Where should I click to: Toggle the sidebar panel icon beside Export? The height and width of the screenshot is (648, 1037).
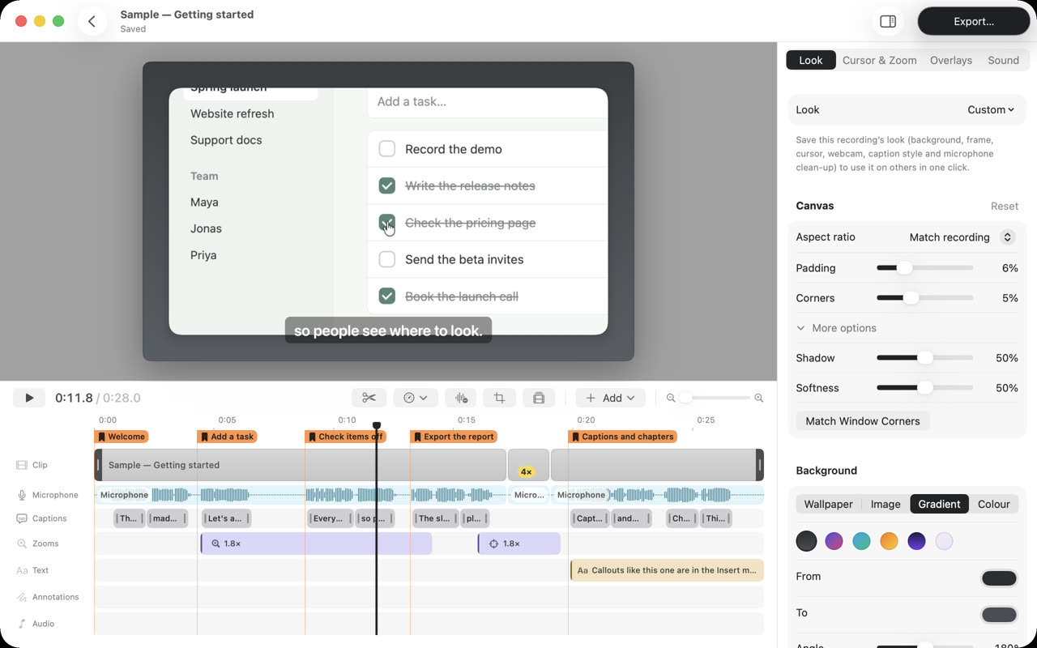(888, 22)
